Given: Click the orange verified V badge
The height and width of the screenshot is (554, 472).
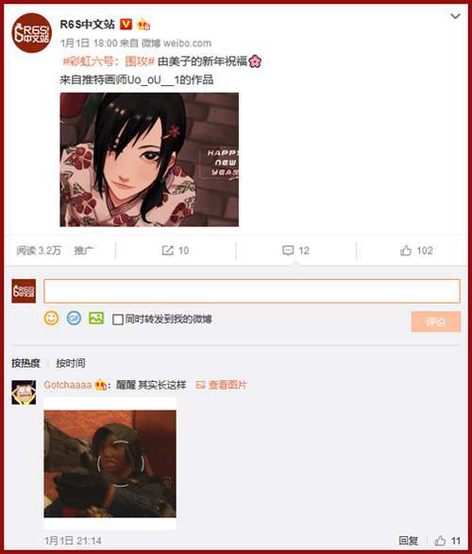Looking at the screenshot, I should (126, 25).
